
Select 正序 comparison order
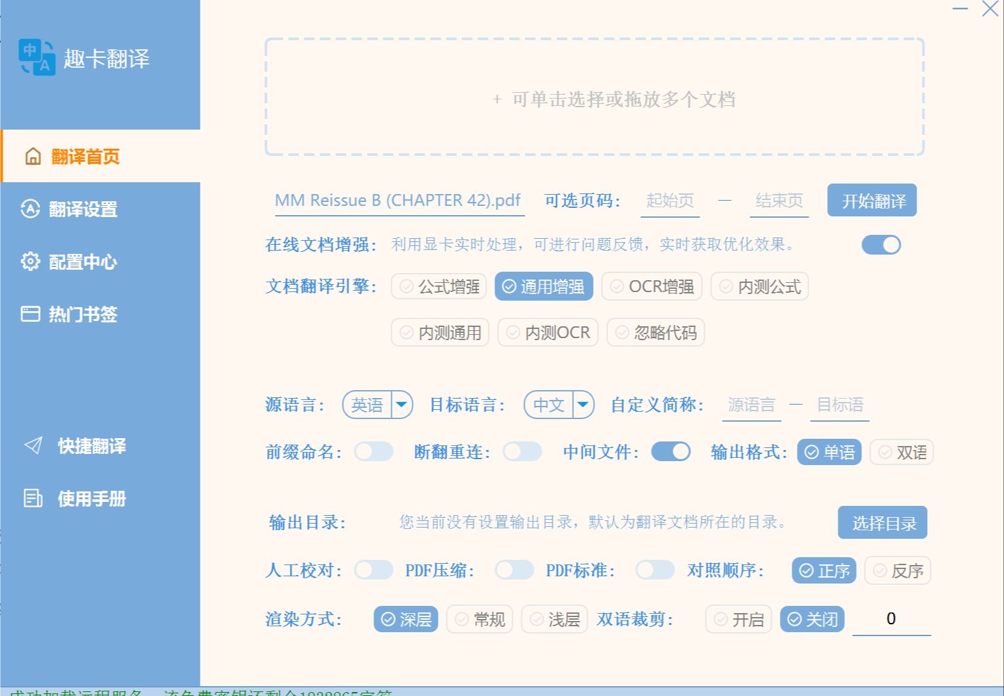click(825, 570)
